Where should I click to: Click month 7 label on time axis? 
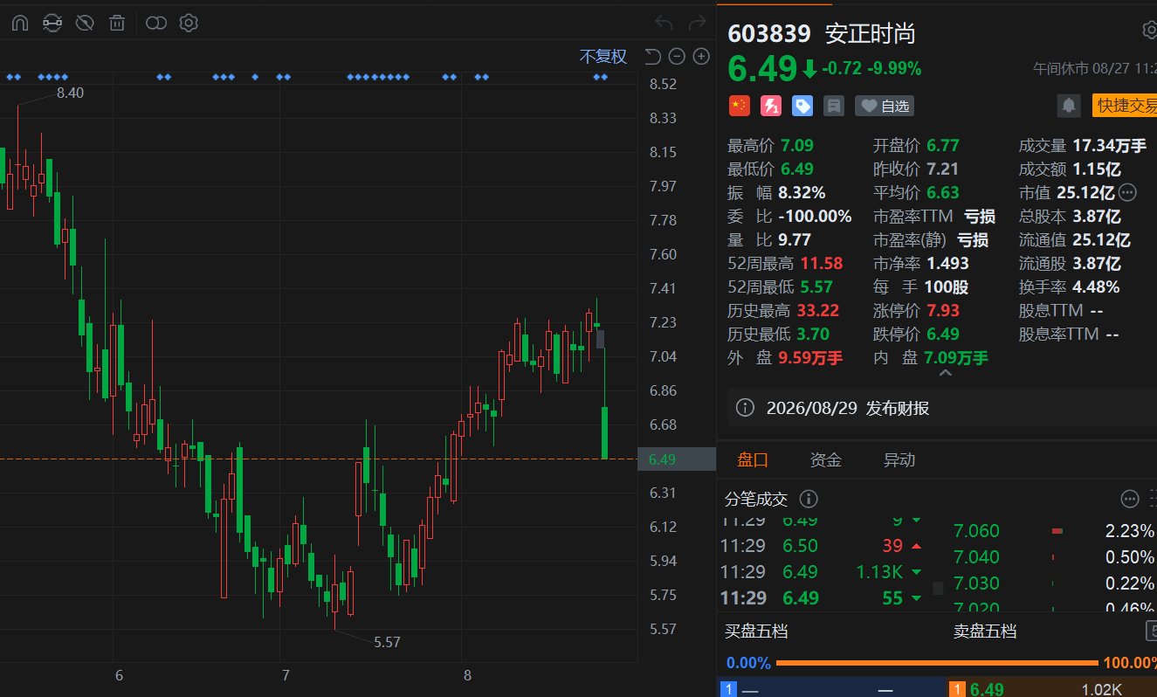tap(286, 675)
